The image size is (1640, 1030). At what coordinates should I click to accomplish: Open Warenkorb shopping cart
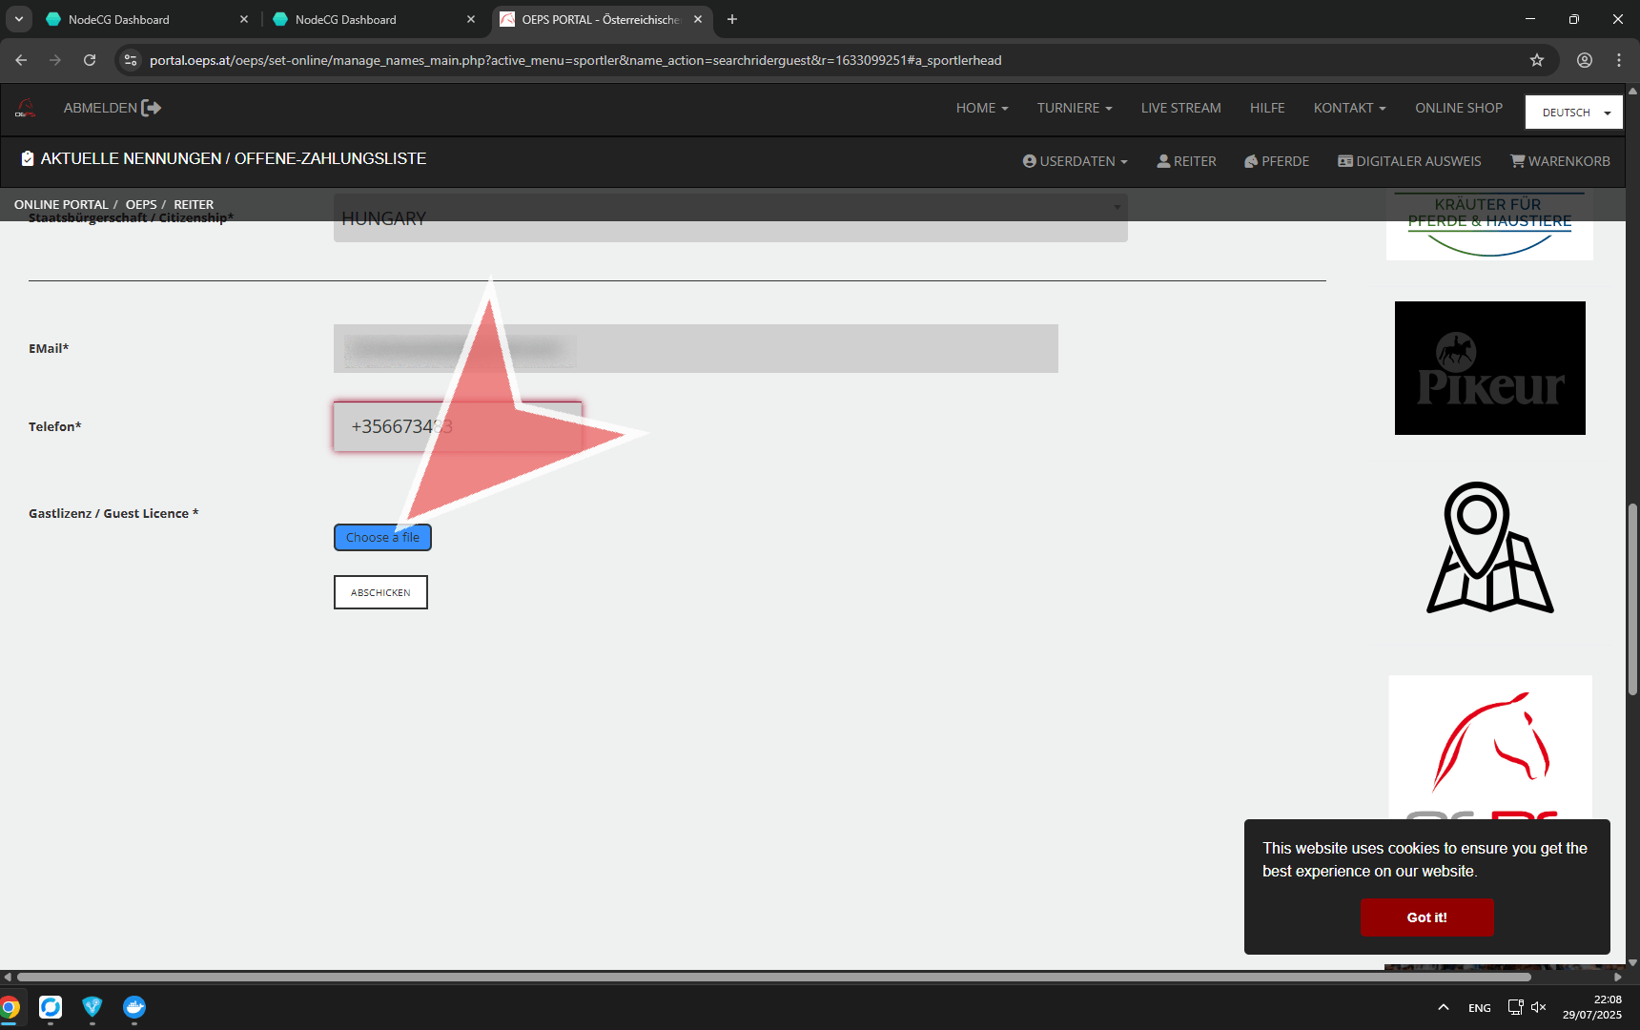point(1560,161)
